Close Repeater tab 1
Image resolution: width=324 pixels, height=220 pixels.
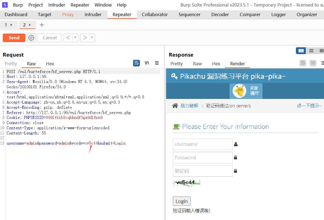tap(11, 25)
